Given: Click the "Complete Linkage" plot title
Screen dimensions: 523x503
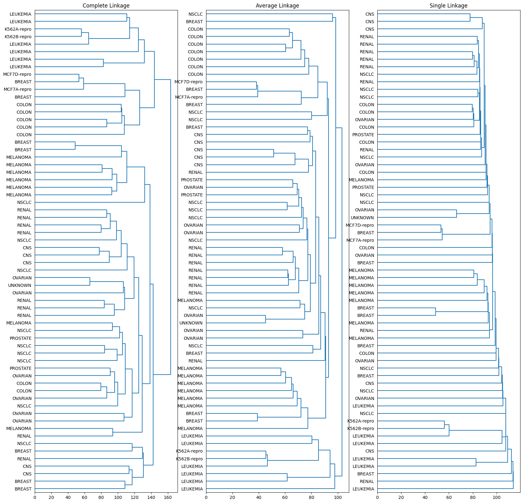Looking at the screenshot, I should click(x=106, y=6).
